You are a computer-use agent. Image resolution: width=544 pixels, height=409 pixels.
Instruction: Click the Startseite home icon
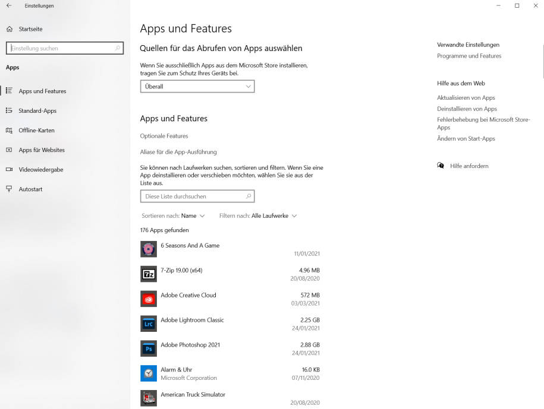pos(10,29)
